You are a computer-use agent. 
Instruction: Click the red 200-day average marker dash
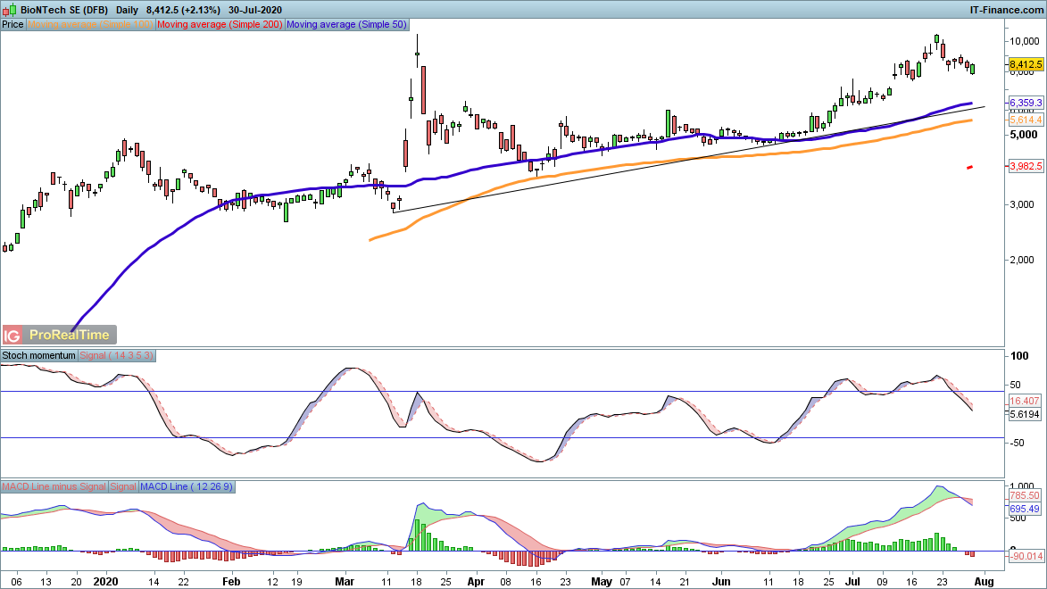(969, 167)
